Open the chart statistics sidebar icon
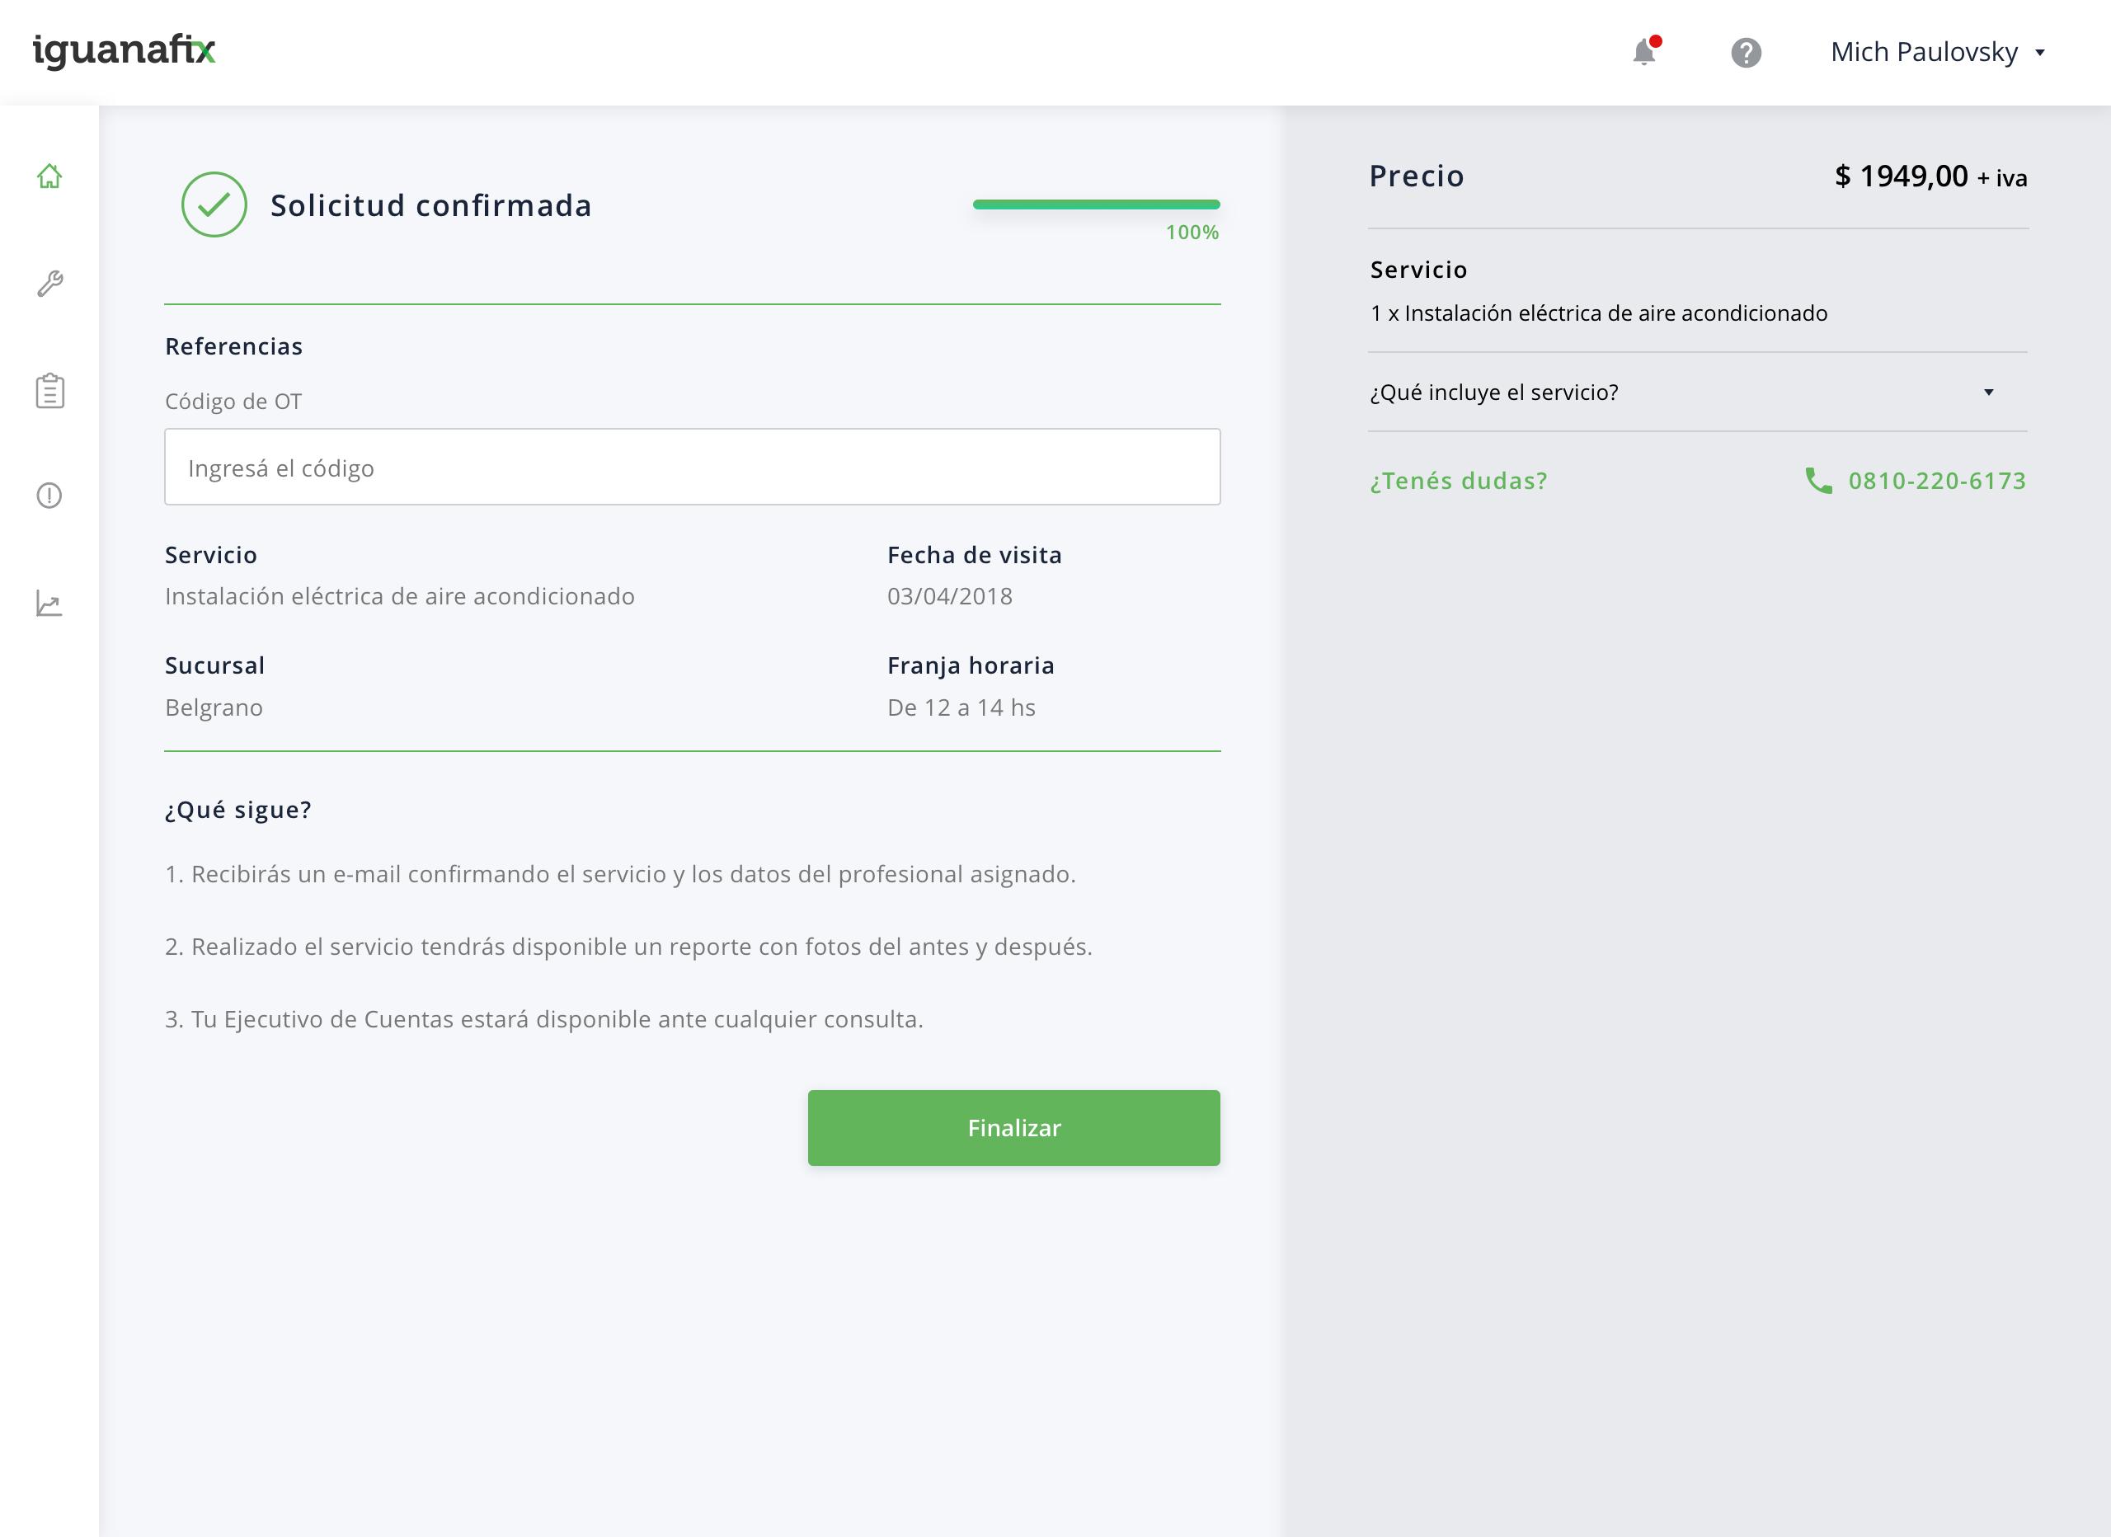Image resolution: width=2111 pixels, height=1537 pixels. pyautogui.click(x=49, y=604)
